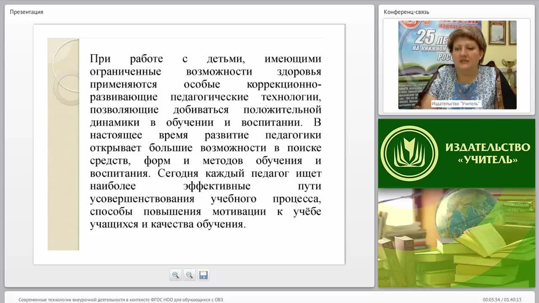Click the Издательство "Учитель" name label on video
Viewport: 539px width, 303px height.
456,104
